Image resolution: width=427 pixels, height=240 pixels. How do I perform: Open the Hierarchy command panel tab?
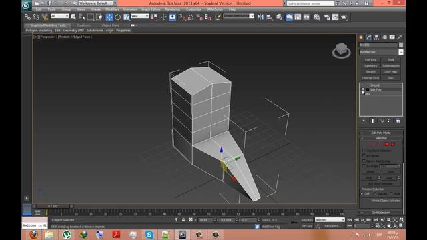point(376,37)
